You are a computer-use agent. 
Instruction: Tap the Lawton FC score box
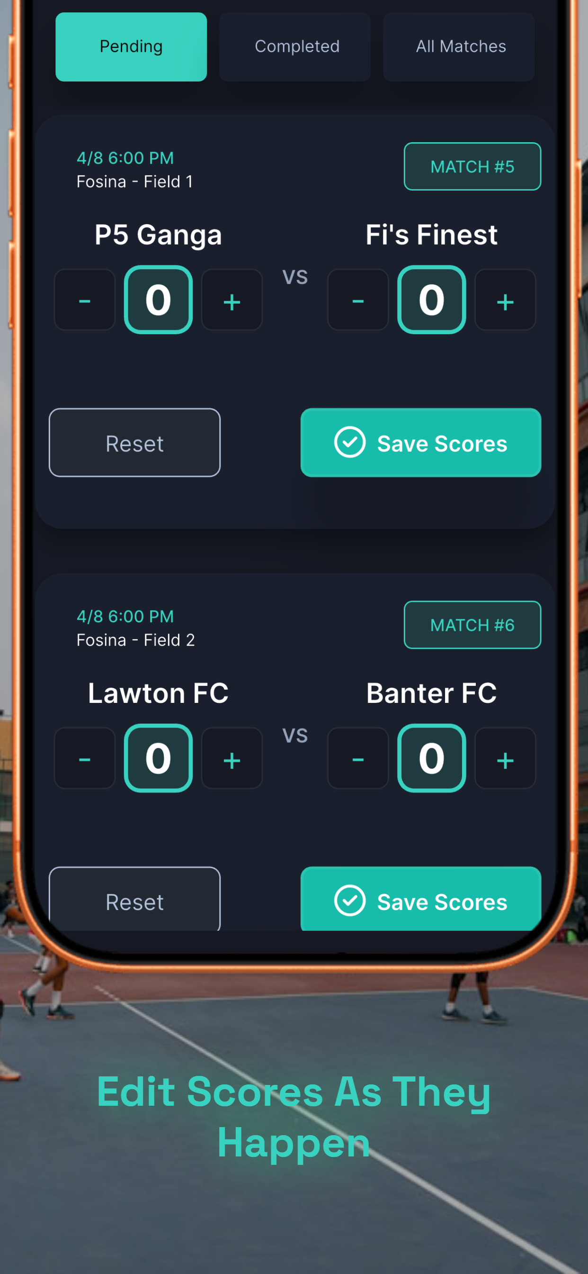[158, 758]
